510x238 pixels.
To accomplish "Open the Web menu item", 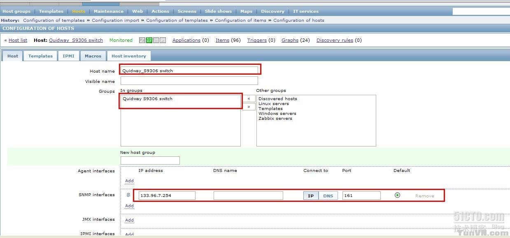I will click(x=137, y=11).
